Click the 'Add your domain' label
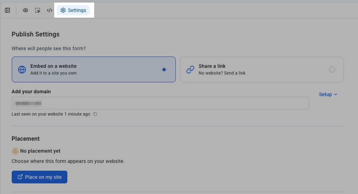This screenshot has height=194, width=358. [x=31, y=92]
